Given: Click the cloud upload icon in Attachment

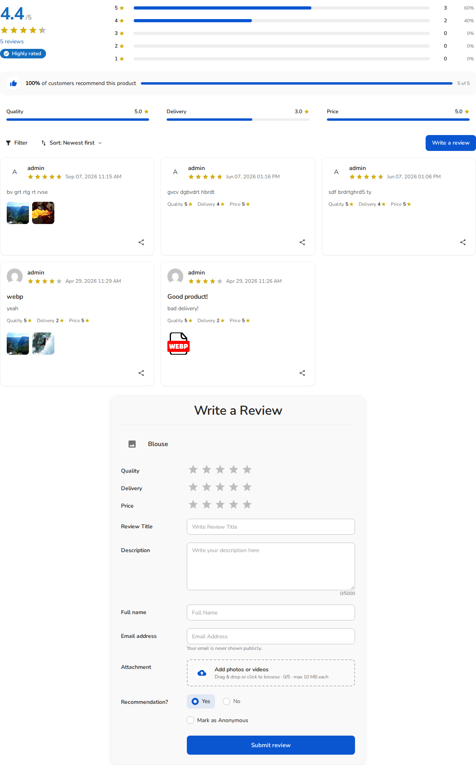Looking at the screenshot, I should (x=202, y=673).
